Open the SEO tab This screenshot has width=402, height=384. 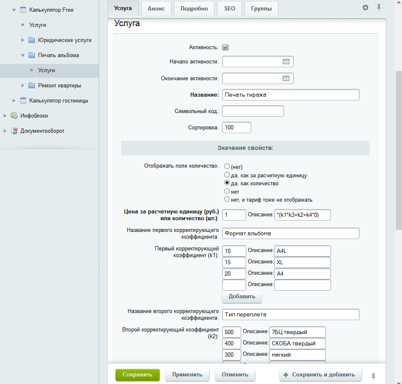230,9
